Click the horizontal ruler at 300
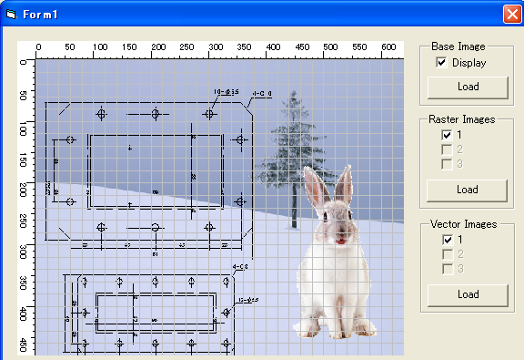Screen dimensions: 524x360 216,47
